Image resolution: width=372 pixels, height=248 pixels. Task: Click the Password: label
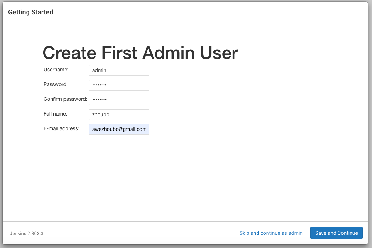(56, 84)
